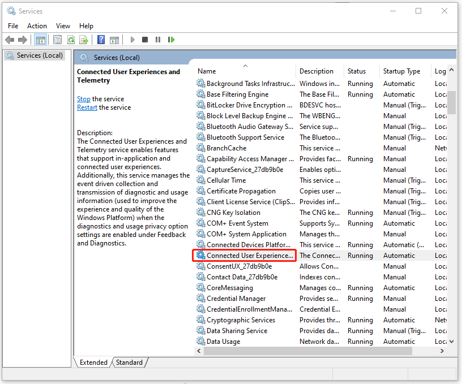Click the Services app icon in title bar

(11, 11)
